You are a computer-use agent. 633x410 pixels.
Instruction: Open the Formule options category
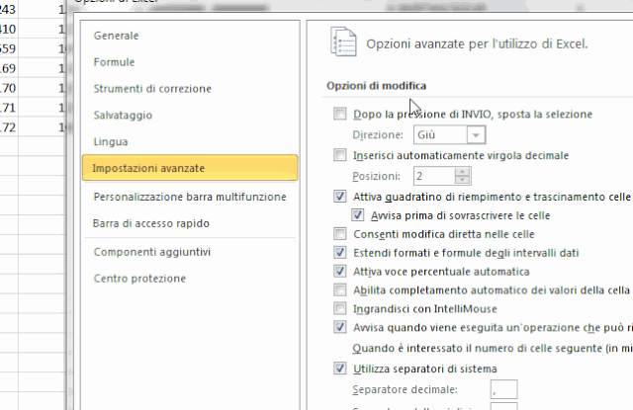pyautogui.click(x=115, y=62)
